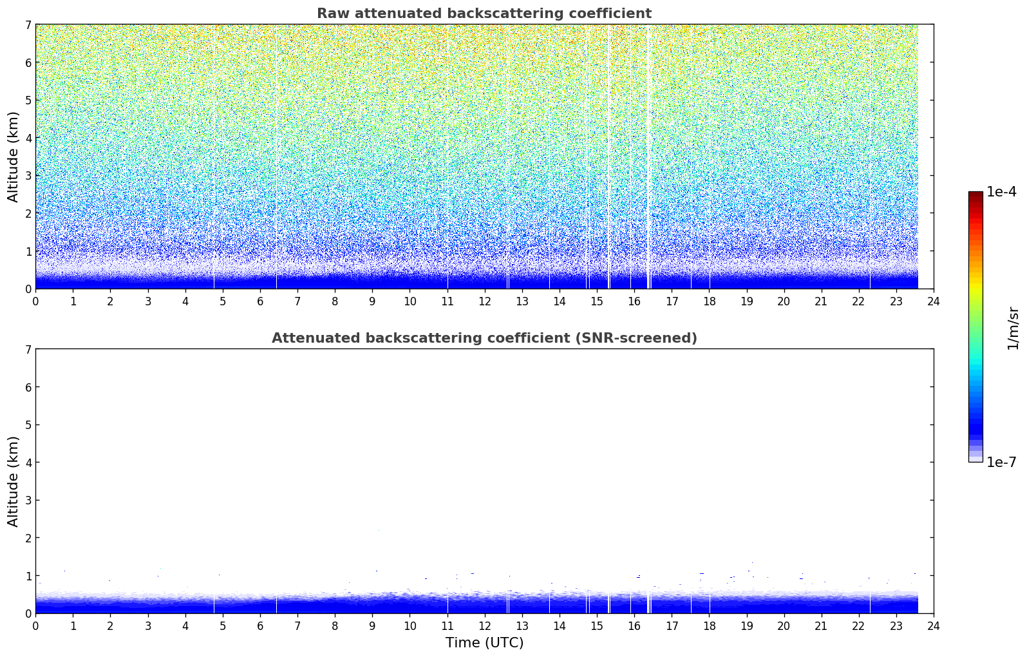Click the '1e-4' colorbar maximum label

click(x=1001, y=192)
